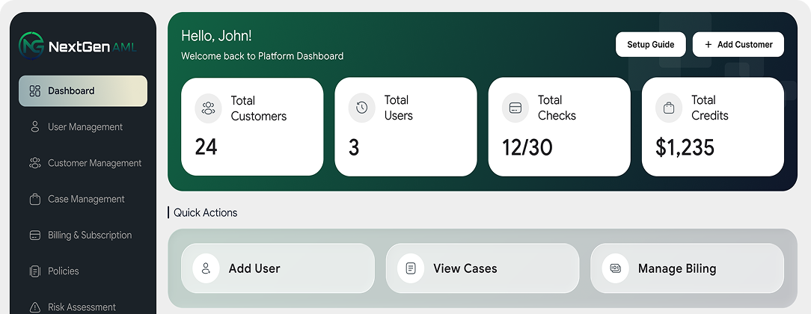Screen dimensions: 811x314
Task: Click the Add Customer button
Action: 738,44
